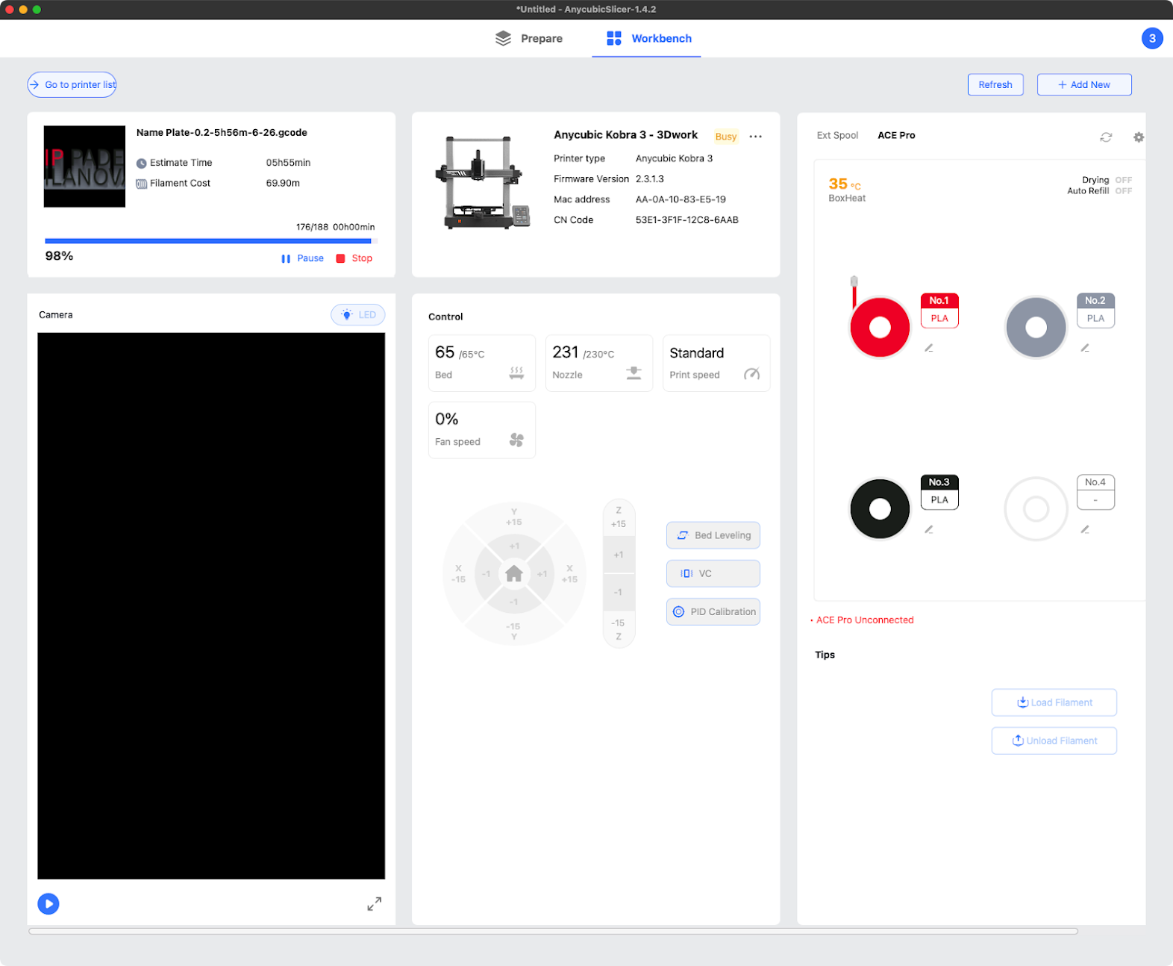Viewport: 1173px width, 966px height.
Task: Click Load Filament button
Action: [1054, 702]
